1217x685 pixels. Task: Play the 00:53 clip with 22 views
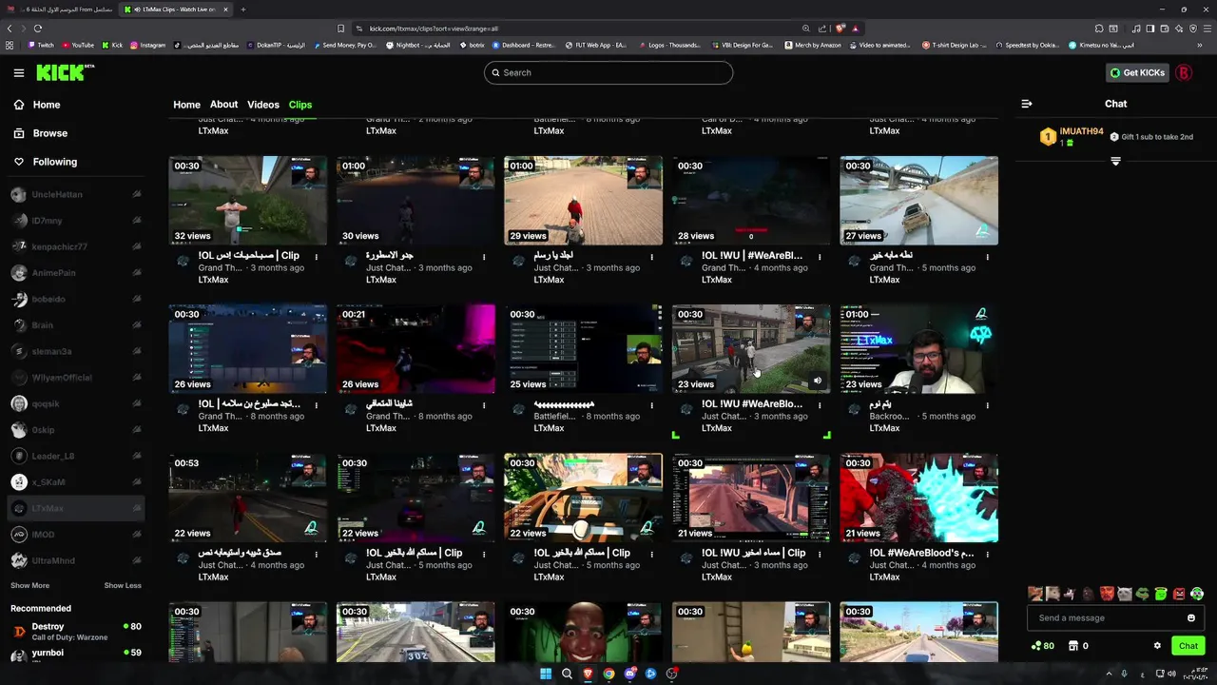pos(247,498)
